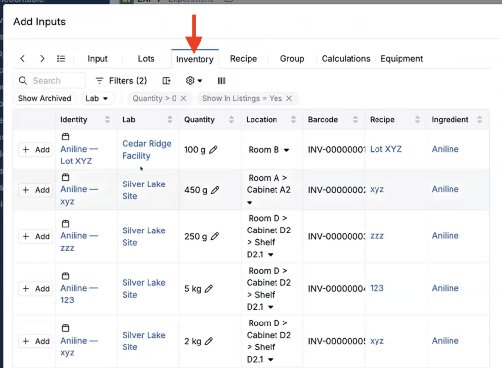Open the Aniline — zzz identity link
Image resolution: width=502 pixels, height=368 pixels.
(79, 242)
